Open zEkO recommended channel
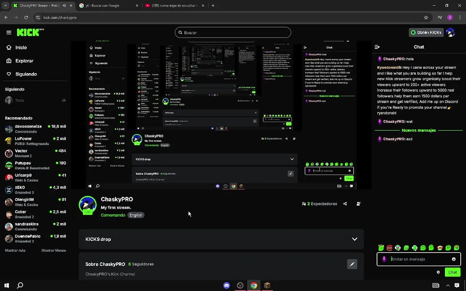 coord(35,190)
